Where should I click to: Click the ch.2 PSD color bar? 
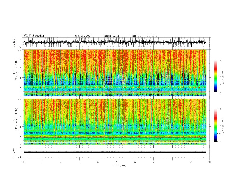[216, 125]
